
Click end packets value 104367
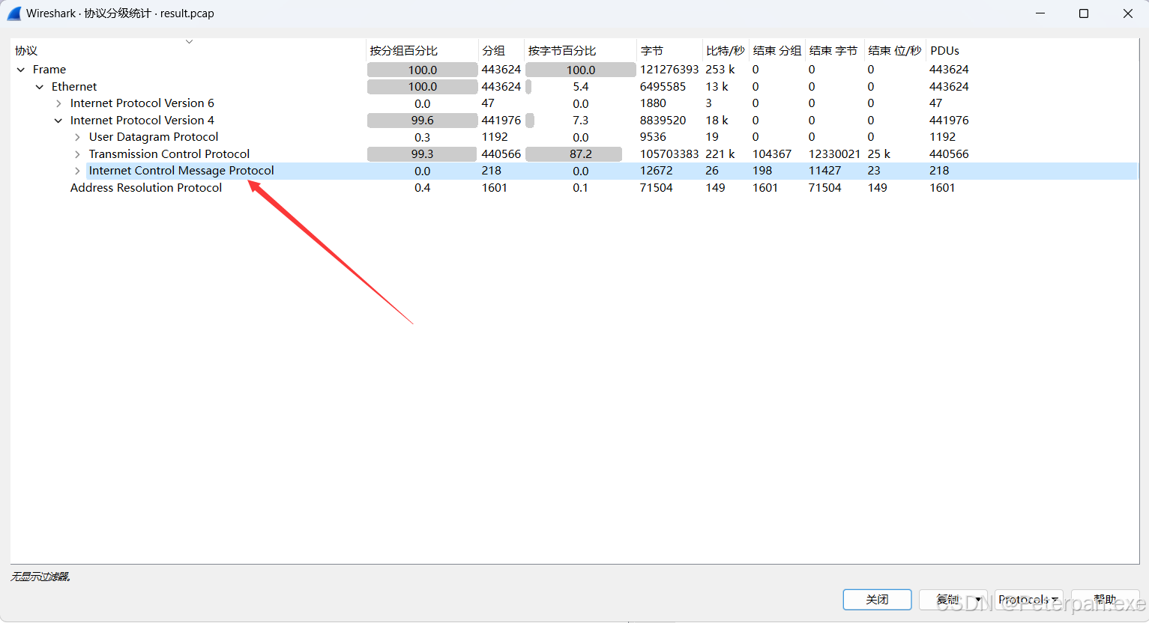pyautogui.click(x=772, y=154)
